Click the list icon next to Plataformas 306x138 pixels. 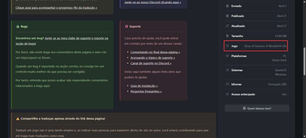pos(227,56)
